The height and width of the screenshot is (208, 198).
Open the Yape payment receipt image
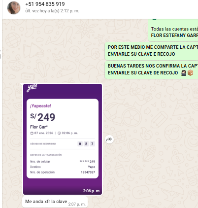click(x=63, y=139)
